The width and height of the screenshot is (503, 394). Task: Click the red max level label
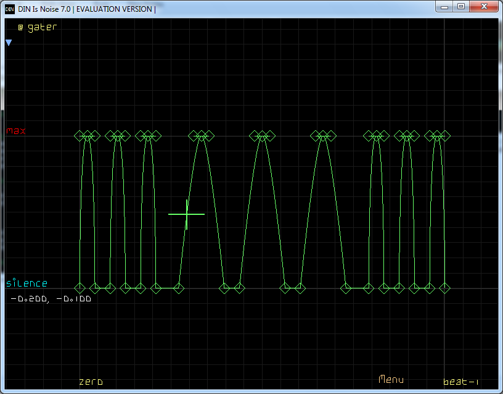click(x=17, y=131)
